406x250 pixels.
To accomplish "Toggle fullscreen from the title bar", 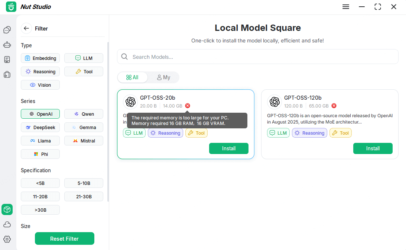I will pyautogui.click(x=377, y=7).
